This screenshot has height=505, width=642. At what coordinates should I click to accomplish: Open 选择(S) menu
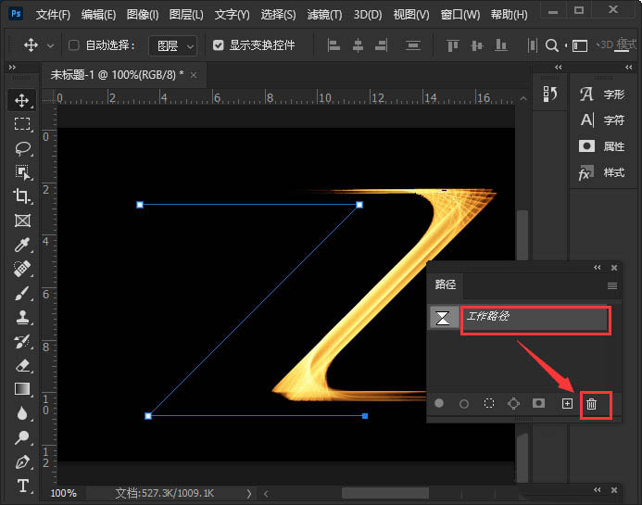[x=279, y=15]
